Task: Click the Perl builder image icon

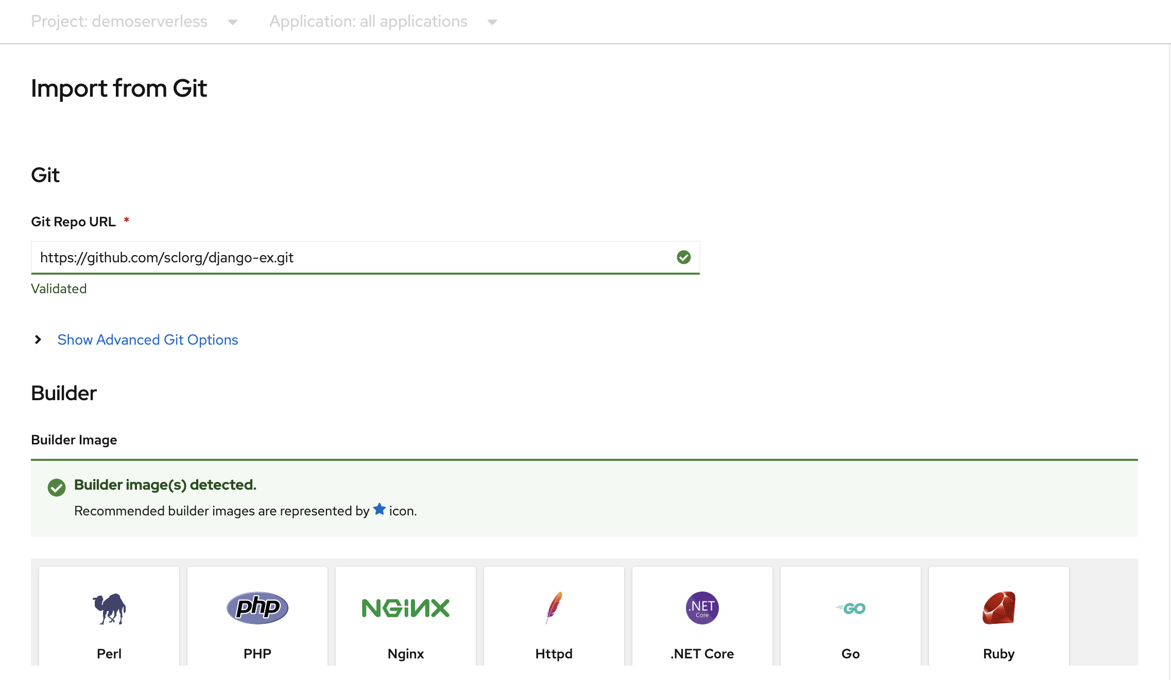Action: tap(109, 607)
